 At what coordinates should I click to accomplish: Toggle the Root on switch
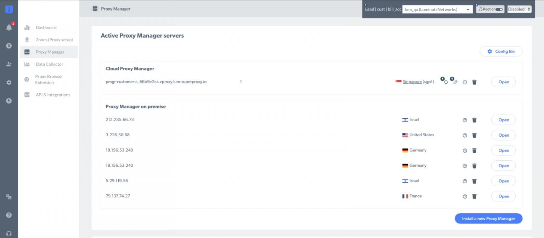[499, 10]
